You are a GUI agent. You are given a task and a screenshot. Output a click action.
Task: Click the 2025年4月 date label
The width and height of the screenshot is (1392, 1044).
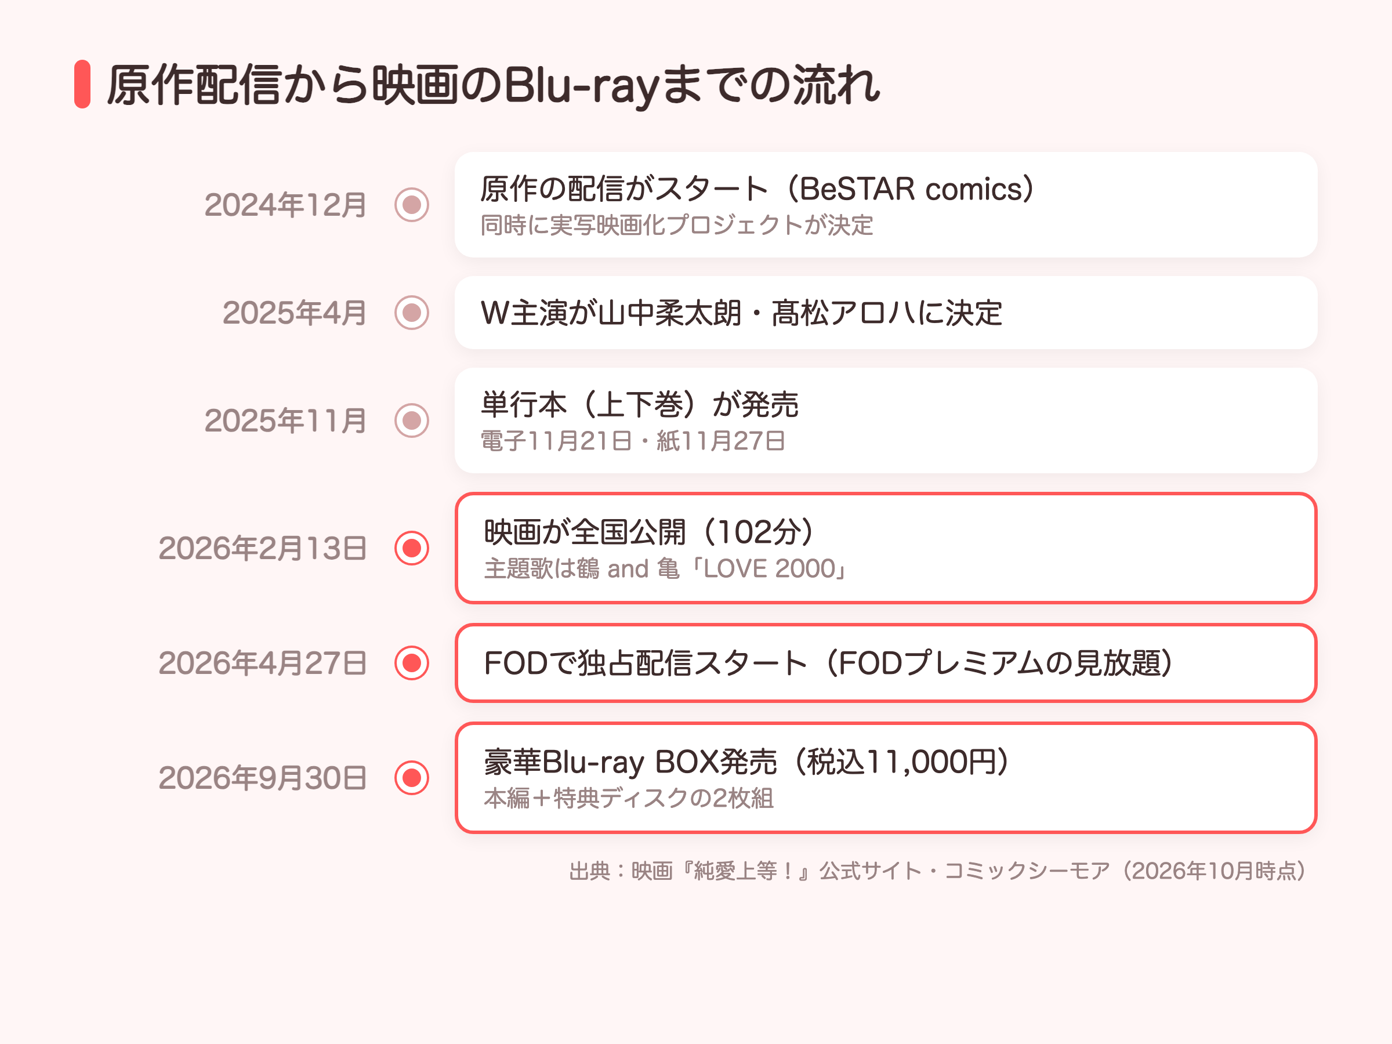295,313
